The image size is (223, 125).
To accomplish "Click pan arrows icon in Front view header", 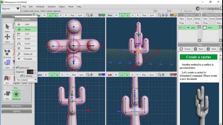I will [91, 75].
